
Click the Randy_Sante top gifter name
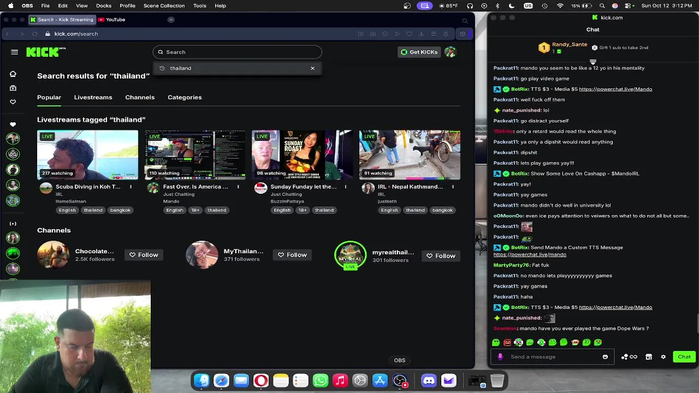point(570,44)
